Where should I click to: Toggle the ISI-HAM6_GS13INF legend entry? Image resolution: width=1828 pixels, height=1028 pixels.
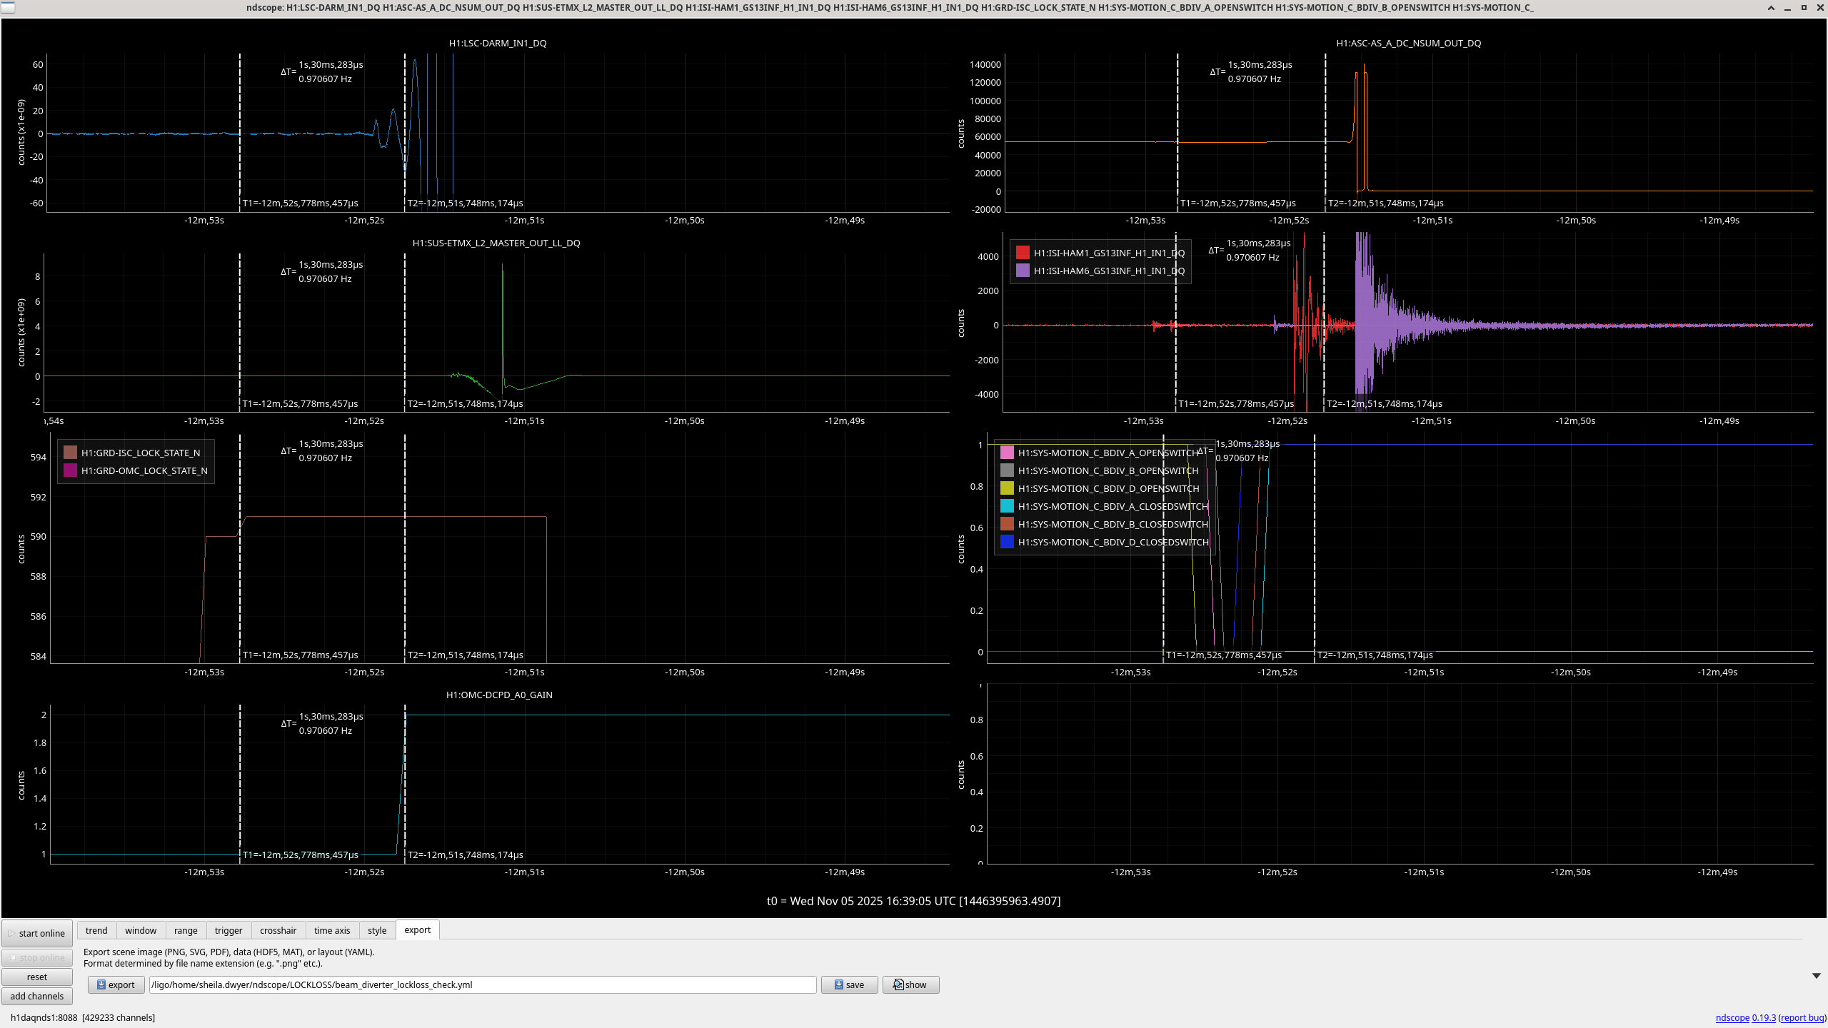click(x=1108, y=271)
